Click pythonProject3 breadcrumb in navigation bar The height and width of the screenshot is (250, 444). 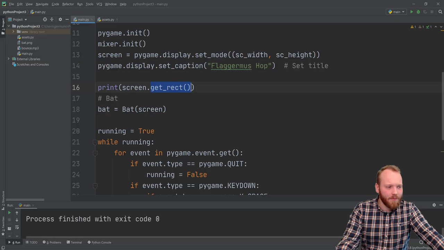pos(15,12)
